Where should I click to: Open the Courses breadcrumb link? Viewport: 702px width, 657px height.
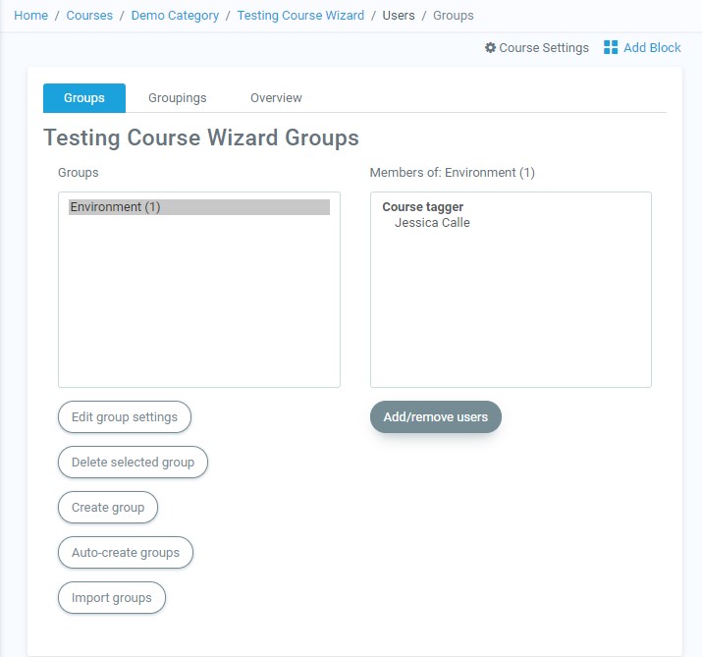click(89, 16)
